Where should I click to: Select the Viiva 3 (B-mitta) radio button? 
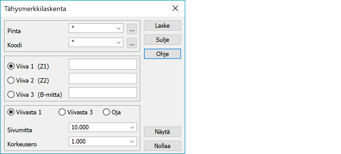click(x=11, y=95)
